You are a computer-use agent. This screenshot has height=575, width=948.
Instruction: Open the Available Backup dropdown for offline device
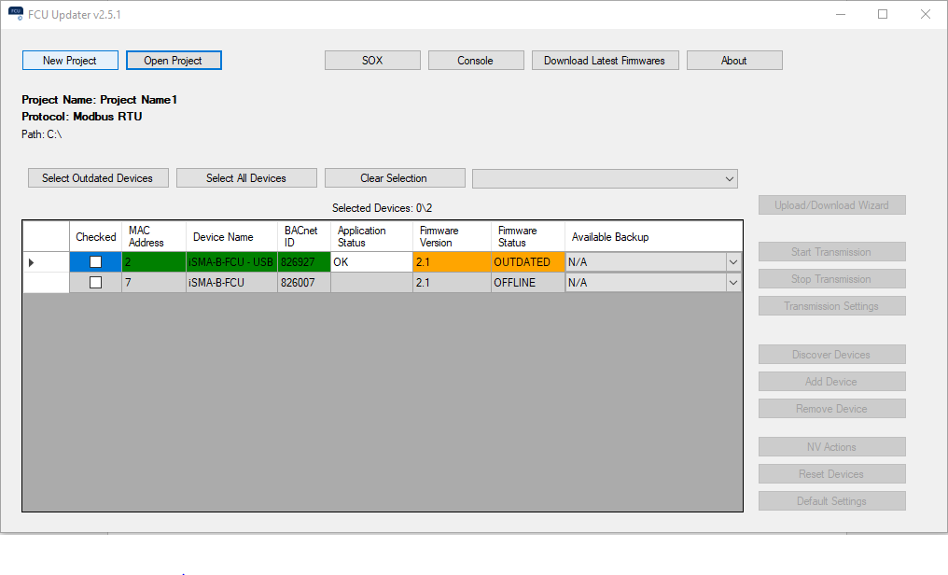pyautogui.click(x=732, y=283)
